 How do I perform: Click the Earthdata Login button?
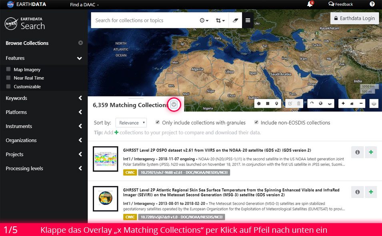pyautogui.click(x=354, y=18)
